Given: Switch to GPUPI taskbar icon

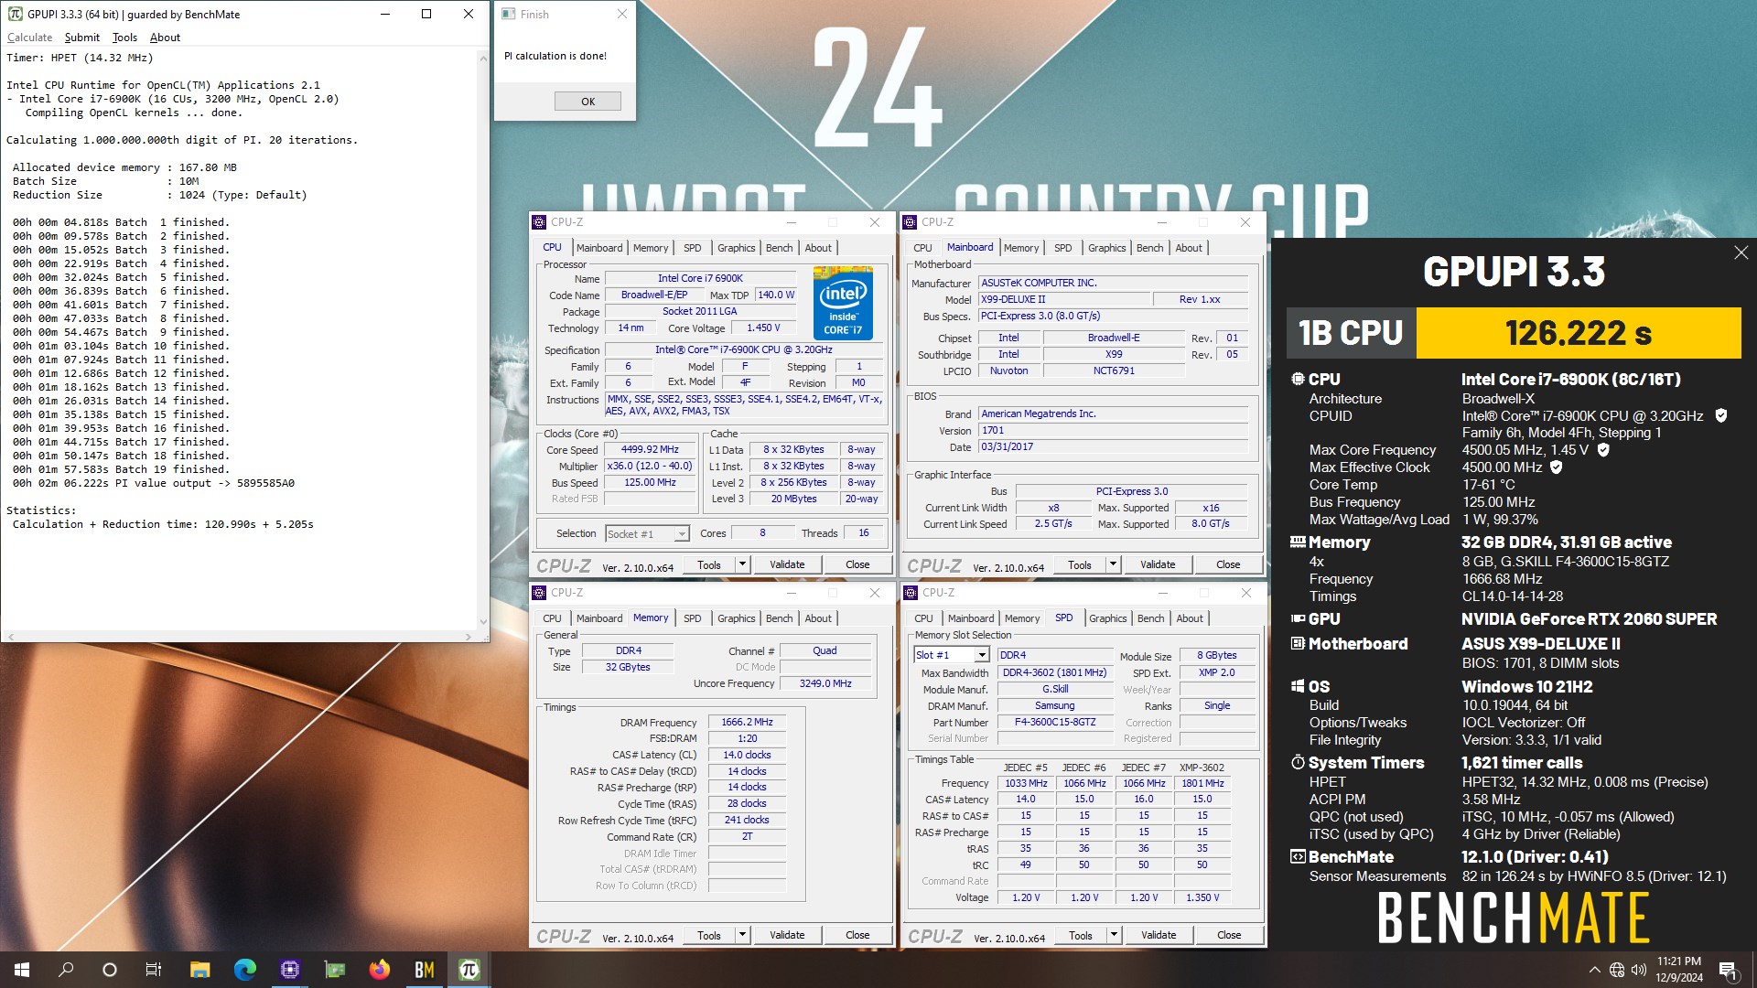Looking at the screenshot, I should pos(469,970).
